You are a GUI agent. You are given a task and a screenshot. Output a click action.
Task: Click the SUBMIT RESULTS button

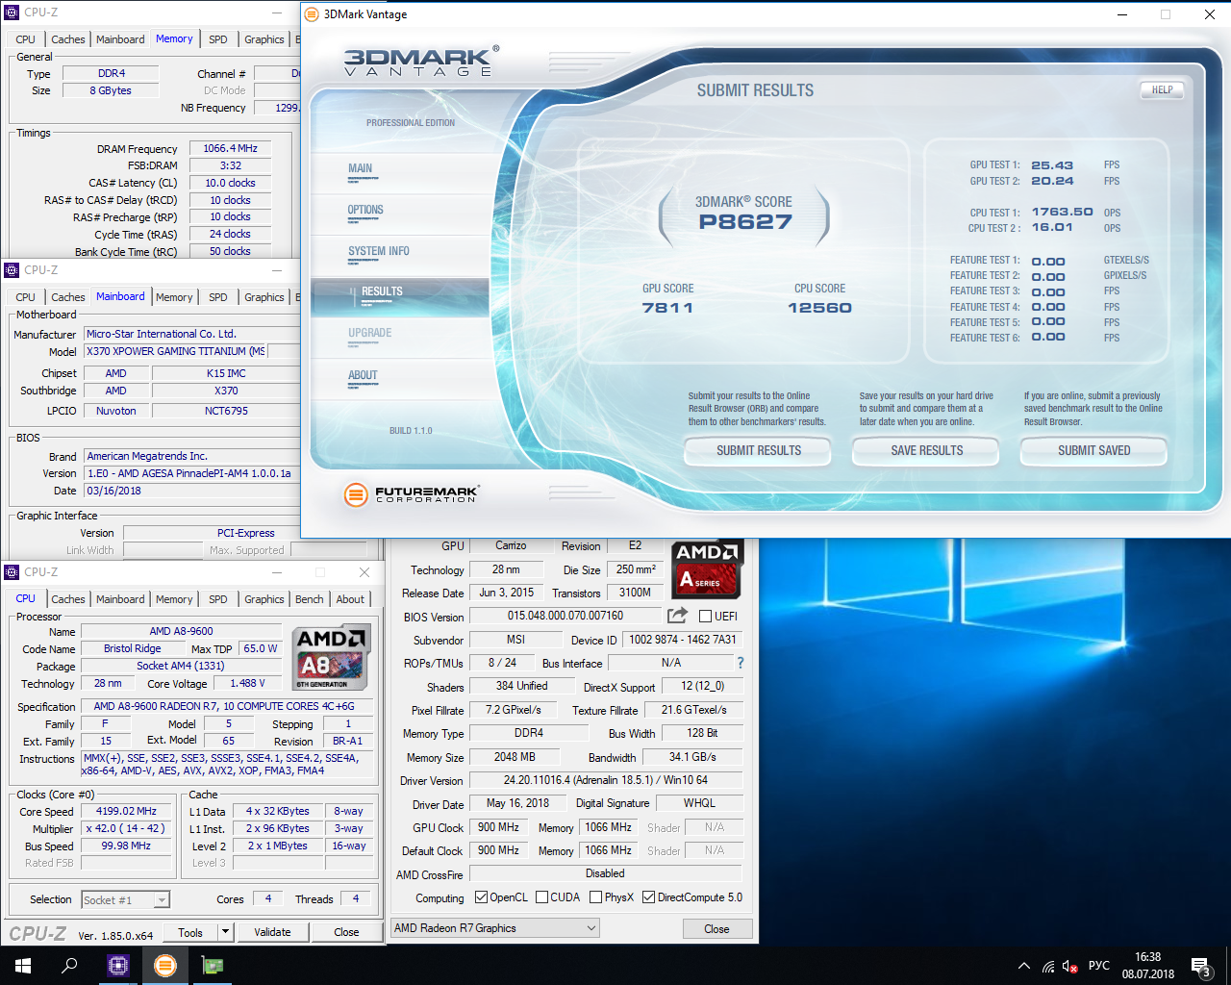click(758, 450)
